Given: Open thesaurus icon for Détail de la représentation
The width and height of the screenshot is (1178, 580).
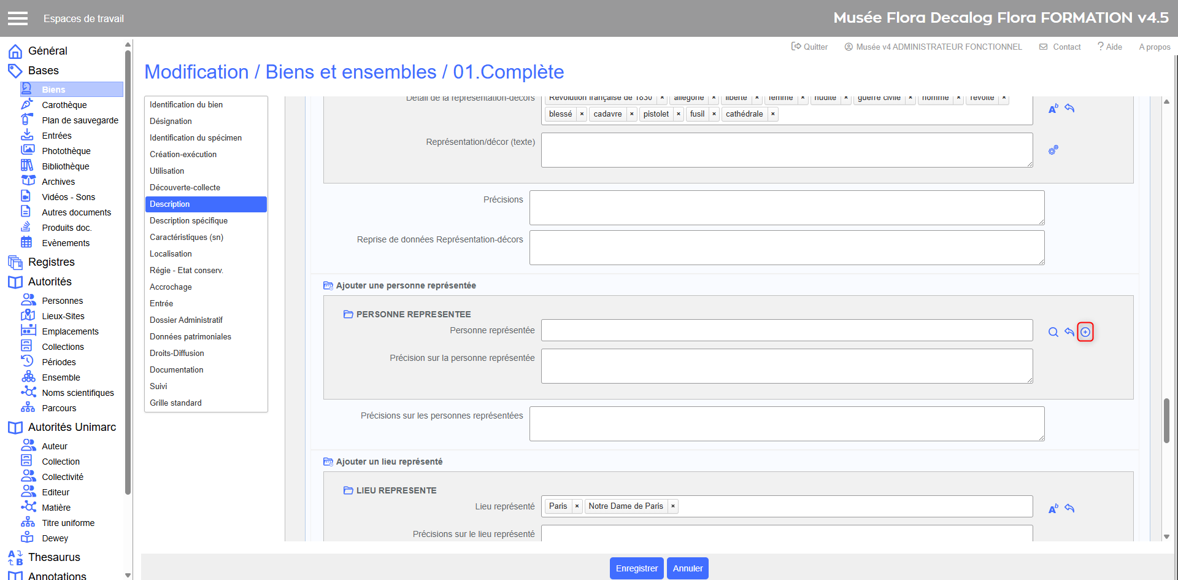Looking at the screenshot, I should click(x=1053, y=109).
